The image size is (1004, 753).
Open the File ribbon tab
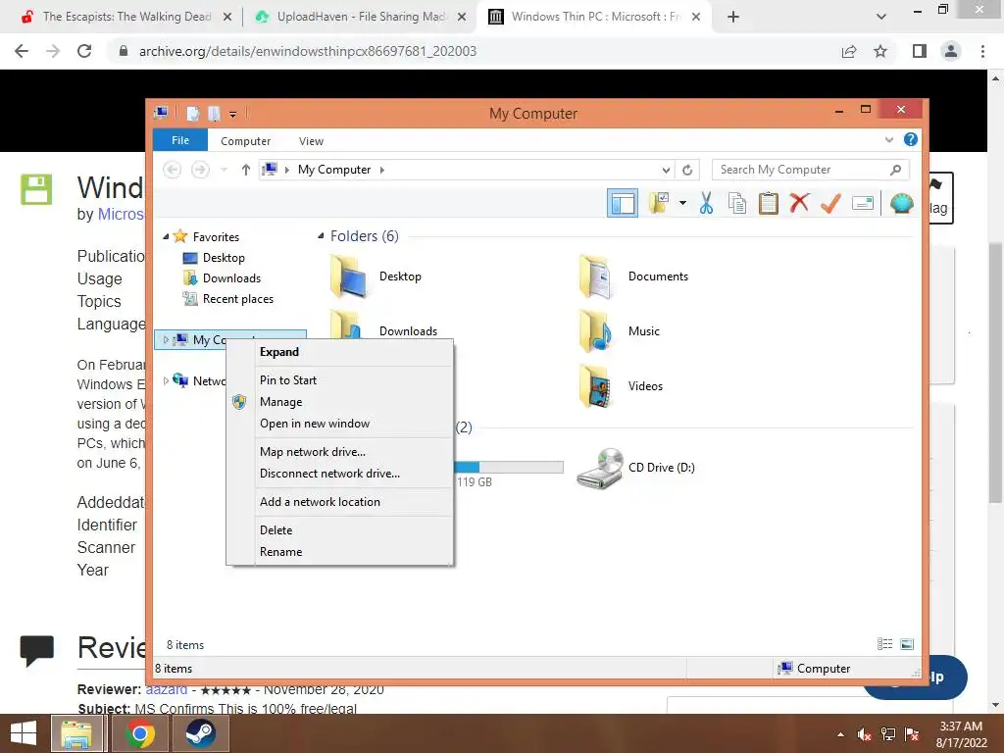[x=180, y=140]
